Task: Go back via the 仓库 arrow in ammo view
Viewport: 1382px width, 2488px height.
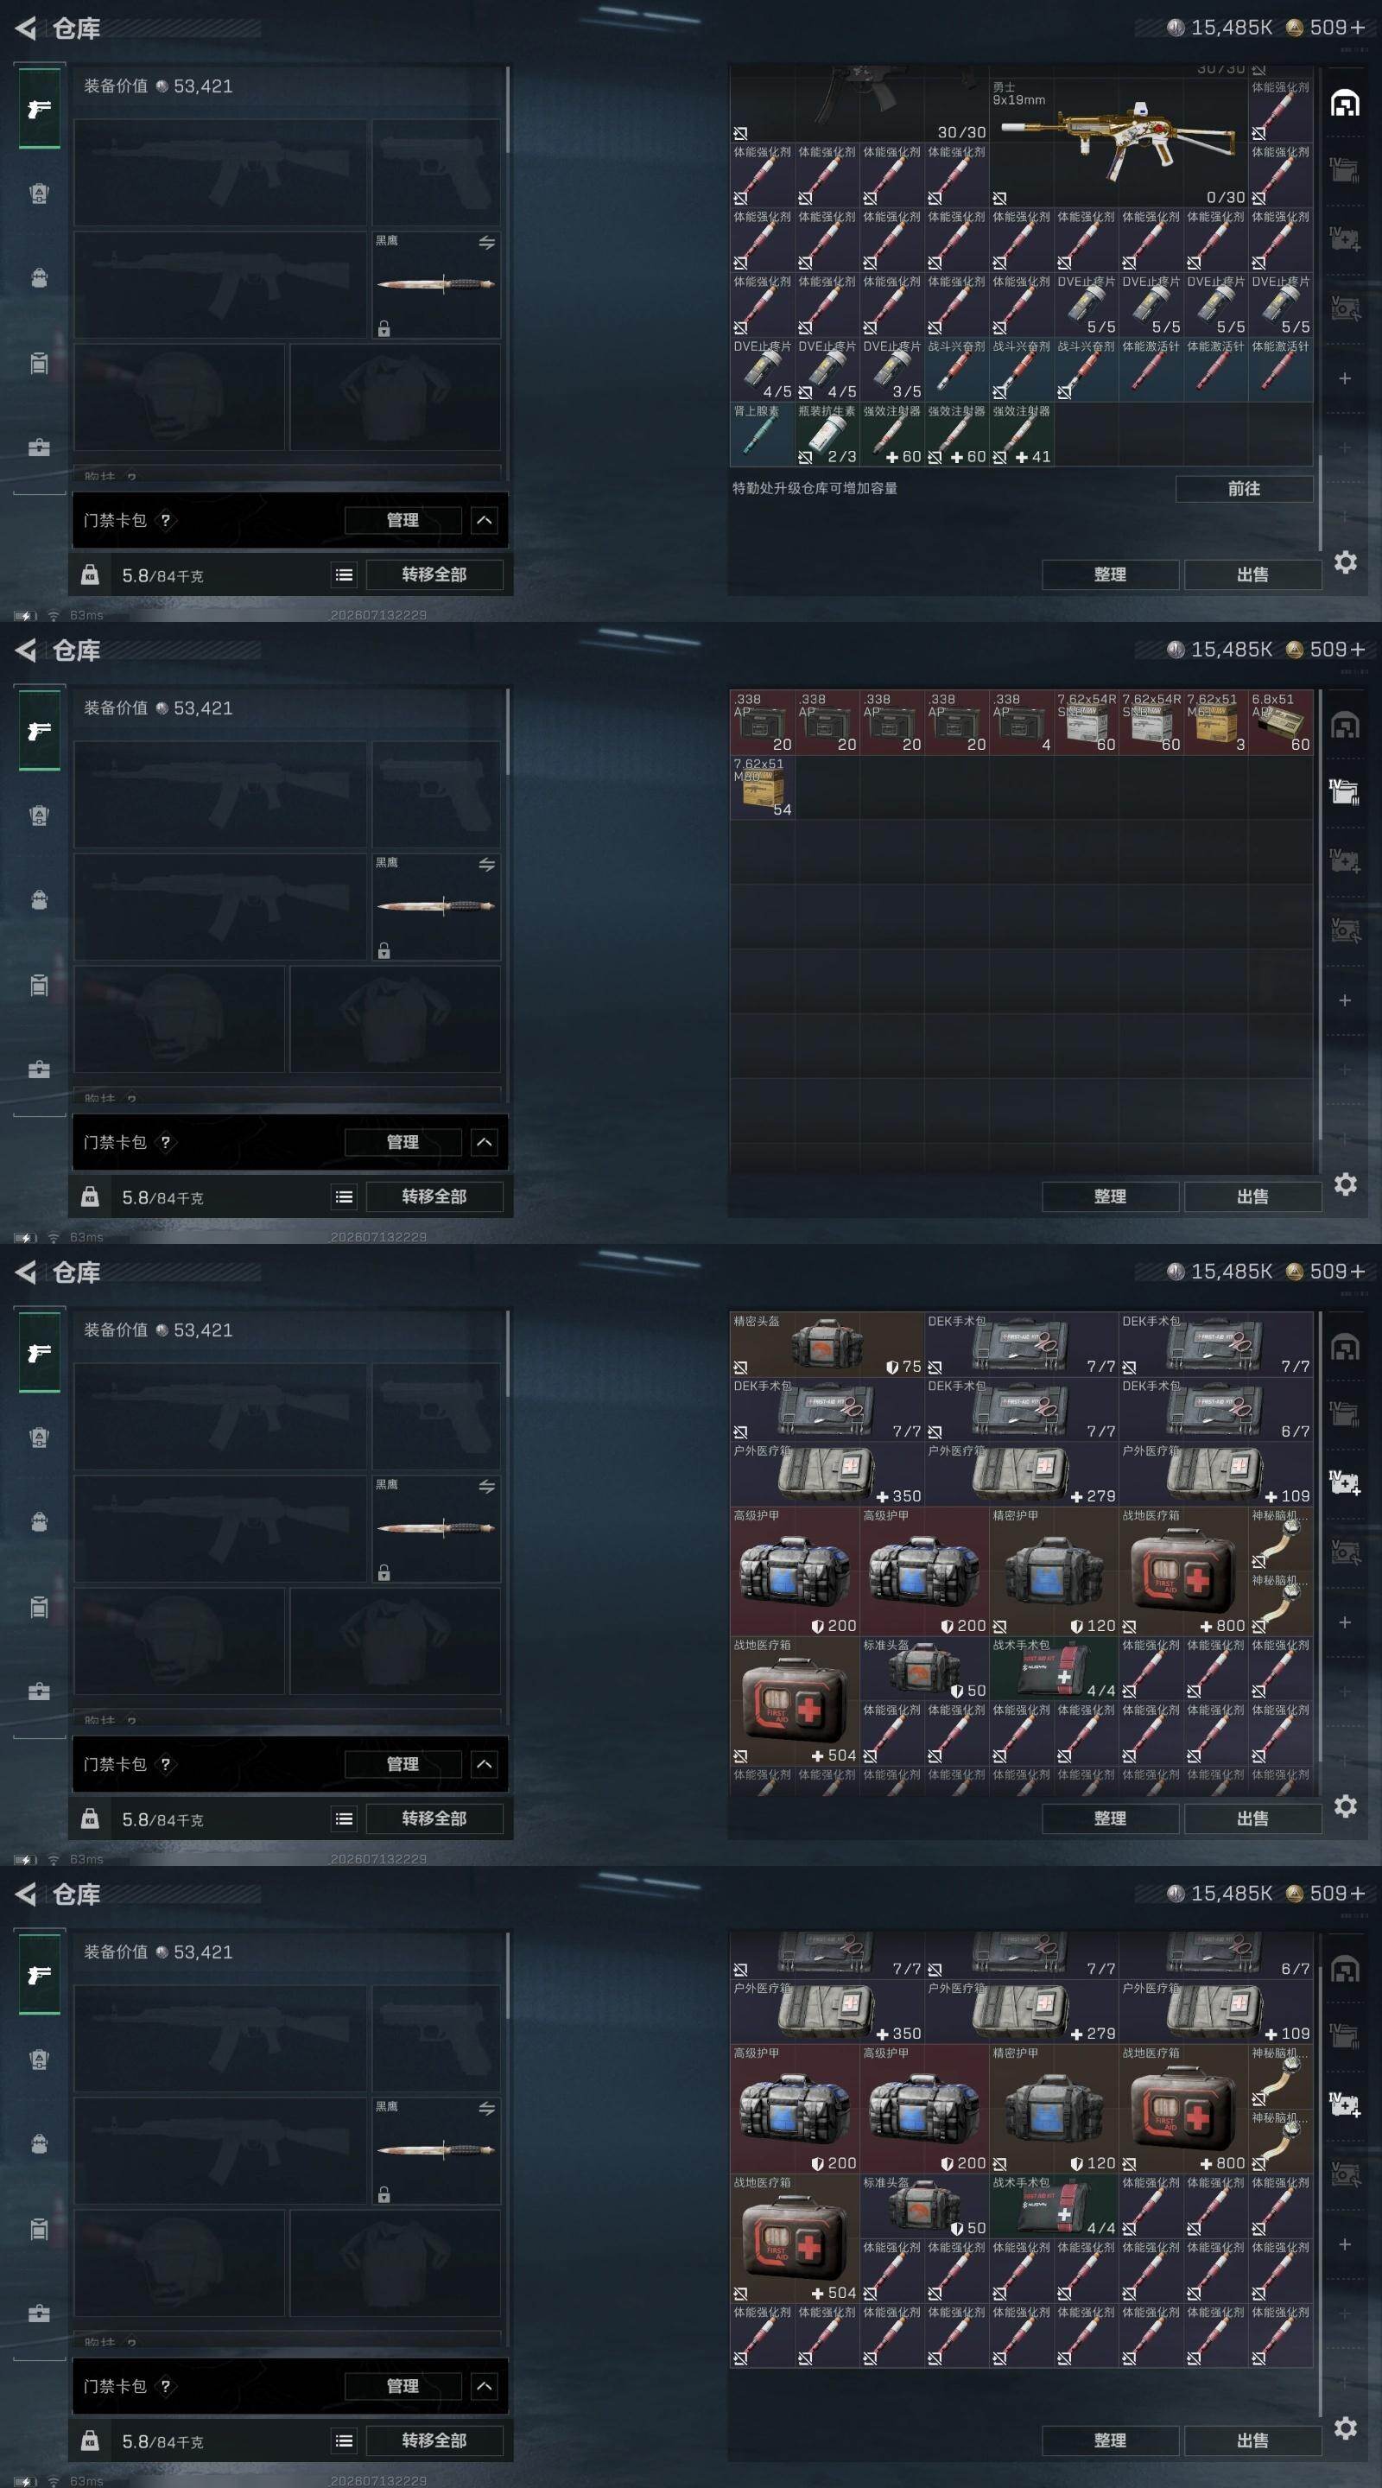Action: pyautogui.click(x=27, y=650)
